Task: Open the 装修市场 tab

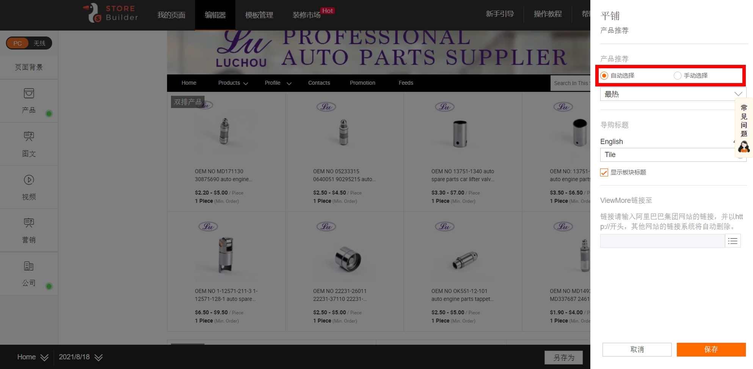Action: coord(306,15)
